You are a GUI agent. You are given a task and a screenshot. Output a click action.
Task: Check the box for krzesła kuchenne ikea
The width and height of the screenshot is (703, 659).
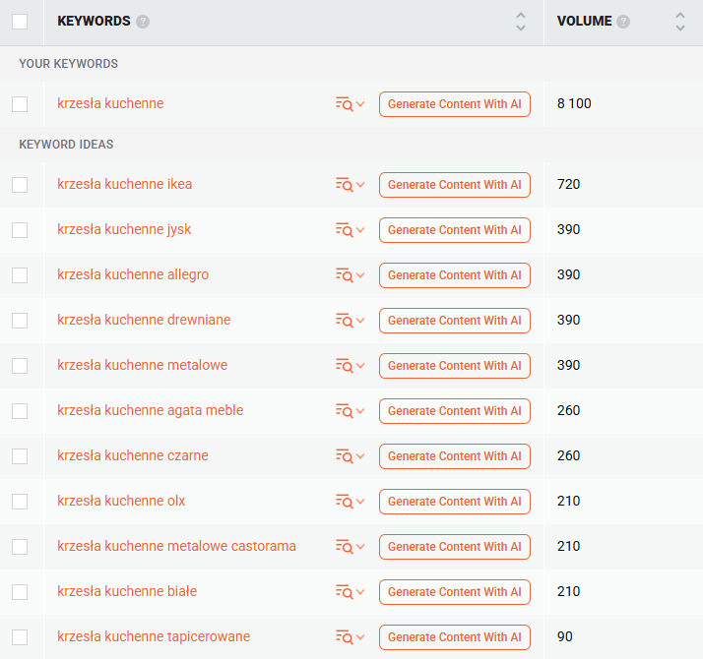click(20, 185)
